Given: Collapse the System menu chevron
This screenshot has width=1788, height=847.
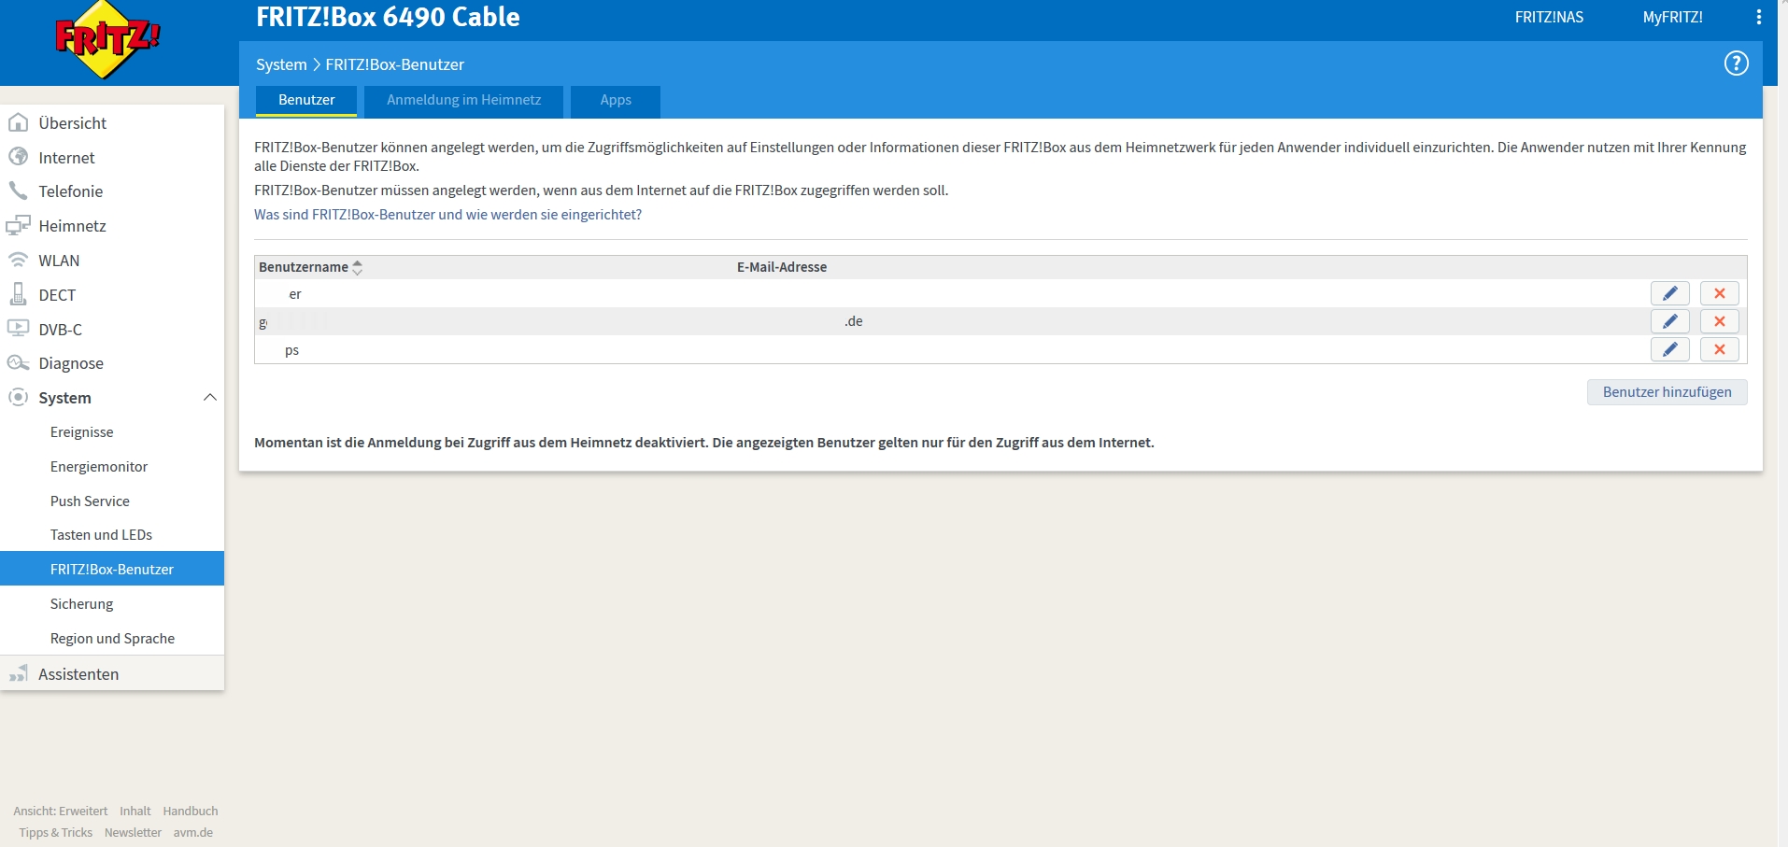Looking at the screenshot, I should point(209,397).
